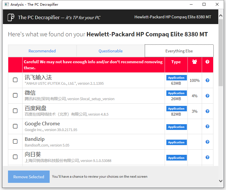Select the 向日葵 checkbox

pos(15,157)
